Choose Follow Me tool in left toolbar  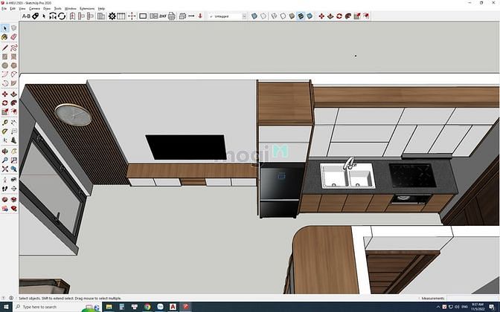click(x=13, y=103)
